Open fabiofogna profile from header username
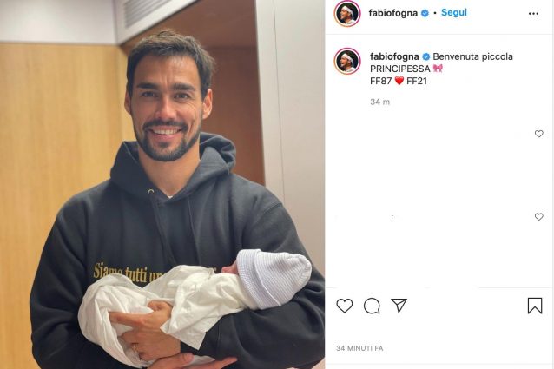Screen dimensions: 554x369 (392, 13)
